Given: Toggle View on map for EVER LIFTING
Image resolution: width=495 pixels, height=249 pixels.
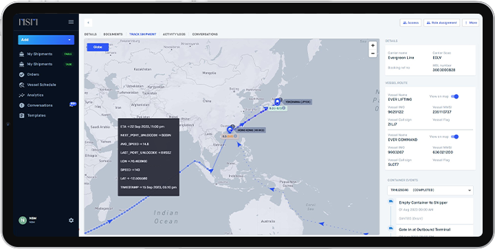Looking at the screenshot, I should (454, 97).
